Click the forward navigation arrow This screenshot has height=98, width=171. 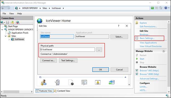pyautogui.click(x=8, y=8)
